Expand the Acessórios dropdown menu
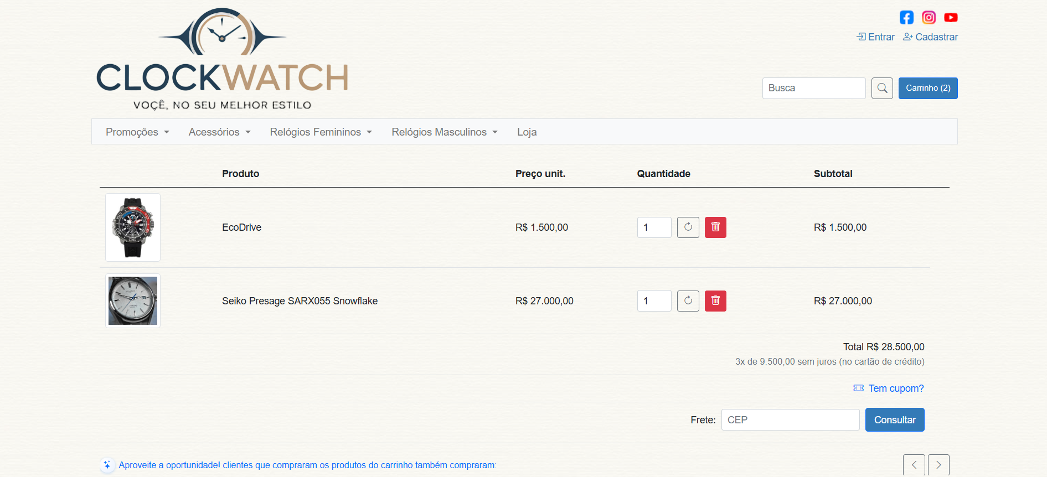The width and height of the screenshot is (1047, 477). (219, 132)
